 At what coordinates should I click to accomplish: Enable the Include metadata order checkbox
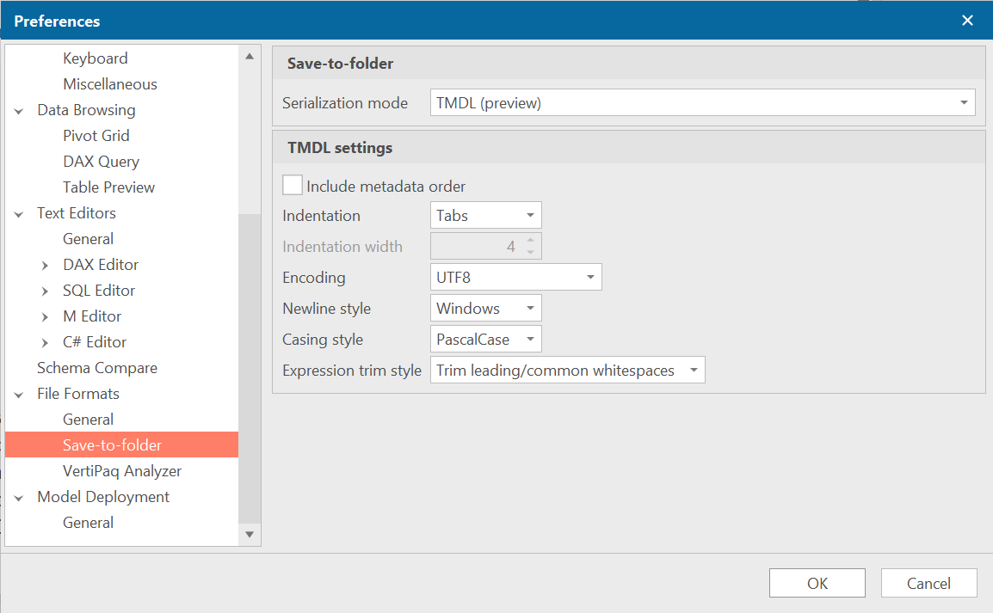coord(293,184)
